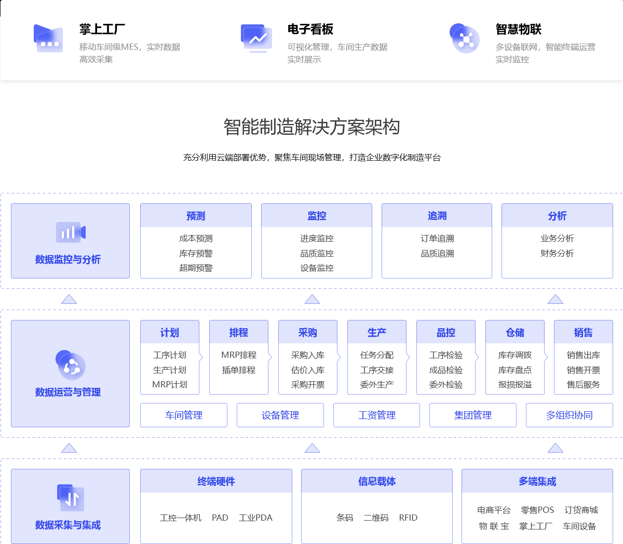
Task: Click the 电子看板 chart monitor icon
Action: 256,38
